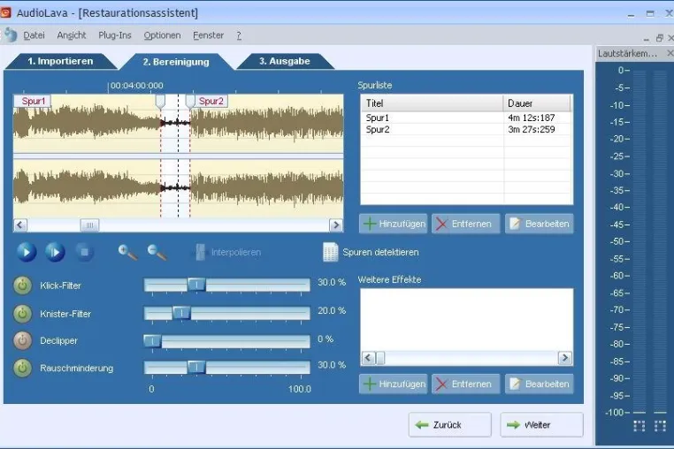Click Bearbeiten under Spurliste
This screenshot has height=449, width=674.
tap(539, 224)
